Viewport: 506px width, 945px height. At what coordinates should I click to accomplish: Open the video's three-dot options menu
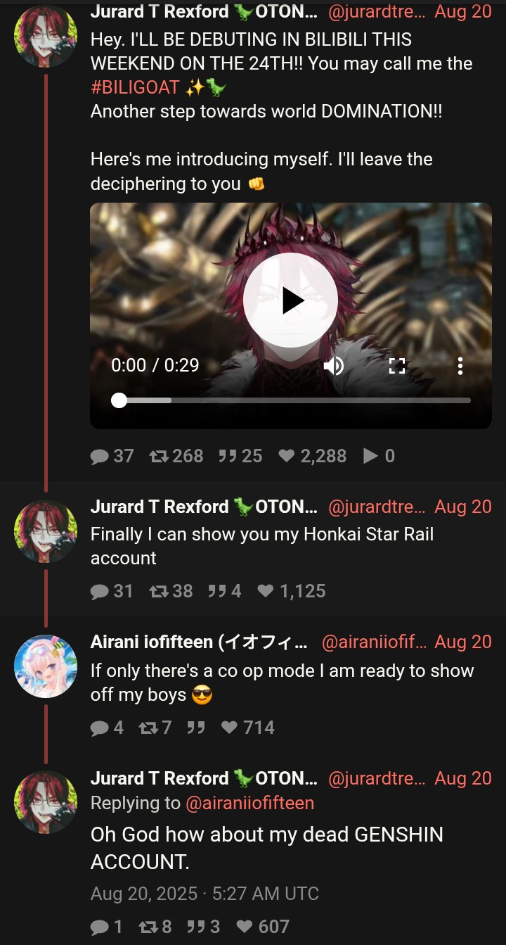click(460, 365)
